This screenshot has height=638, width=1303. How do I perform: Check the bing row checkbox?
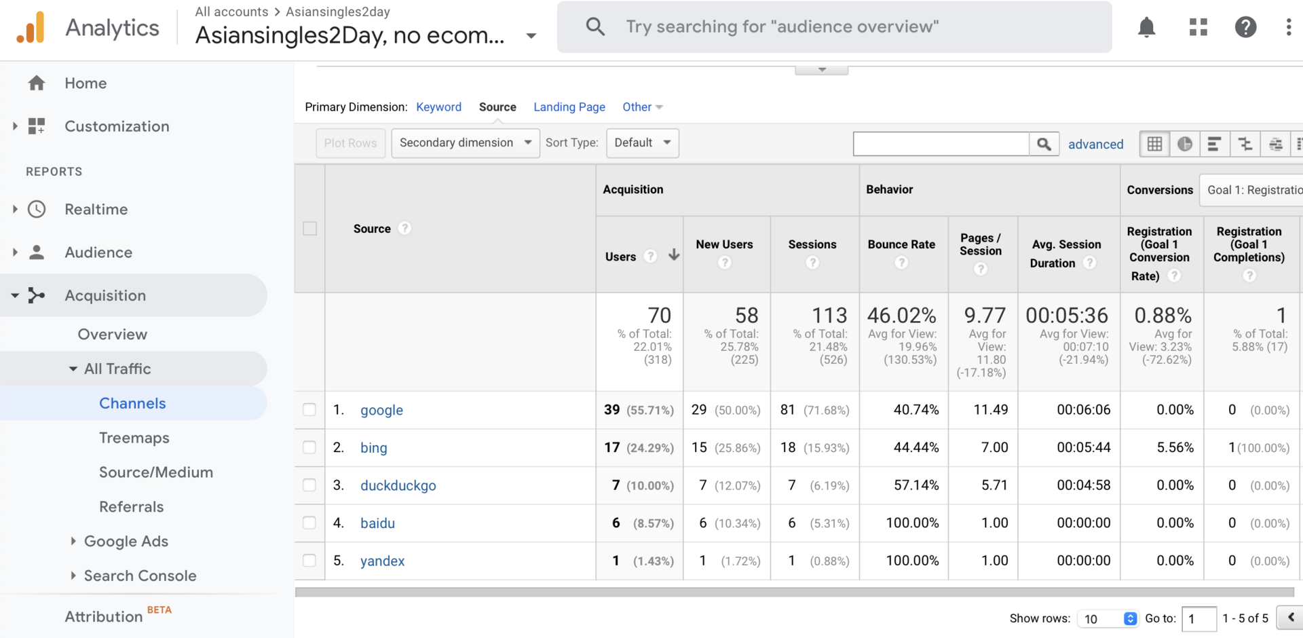(309, 447)
